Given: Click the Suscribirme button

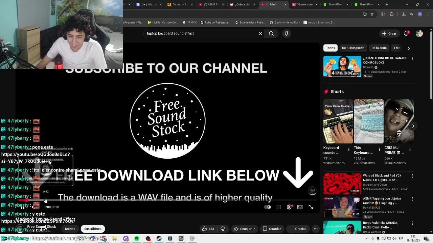Looking at the screenshot, I should pos(93,229).
